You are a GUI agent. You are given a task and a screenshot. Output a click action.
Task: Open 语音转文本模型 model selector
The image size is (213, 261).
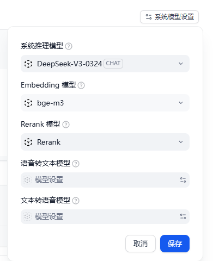pyautogui.click(x=105, y=180)
